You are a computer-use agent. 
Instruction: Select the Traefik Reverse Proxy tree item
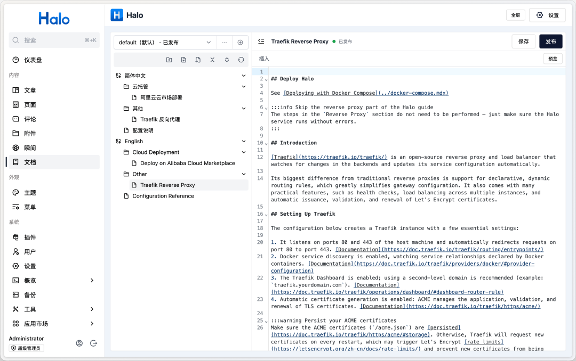189,185
